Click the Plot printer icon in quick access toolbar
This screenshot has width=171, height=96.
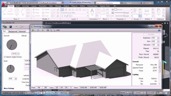click(26, 3)
